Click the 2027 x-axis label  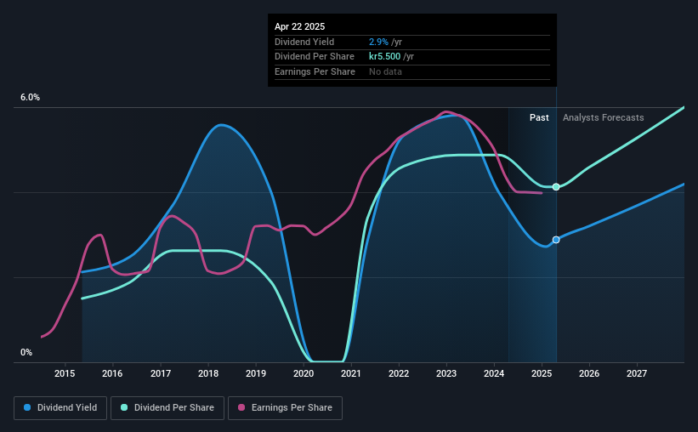click(637, 373)
